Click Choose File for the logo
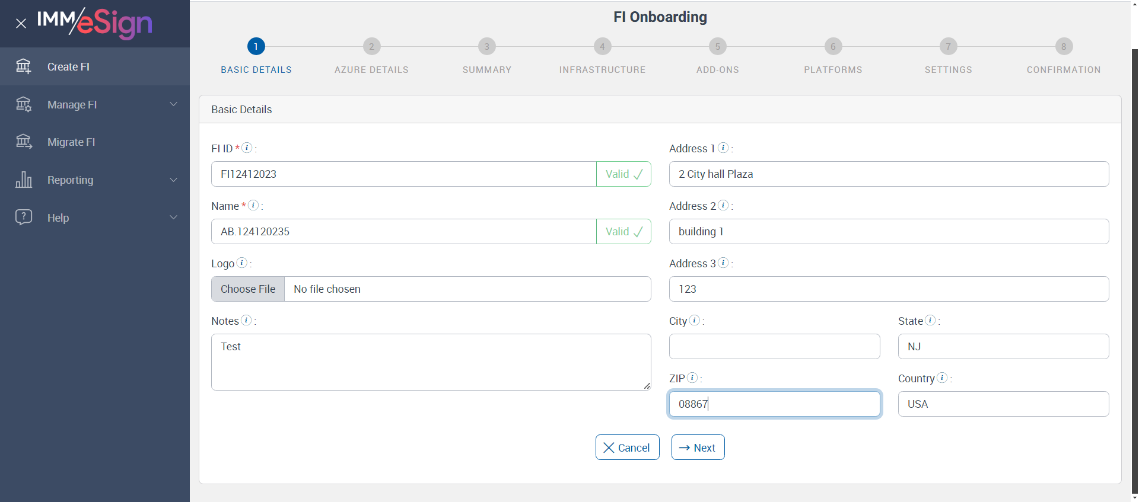The image size is (1139, 502). click(x=248, y=289)
